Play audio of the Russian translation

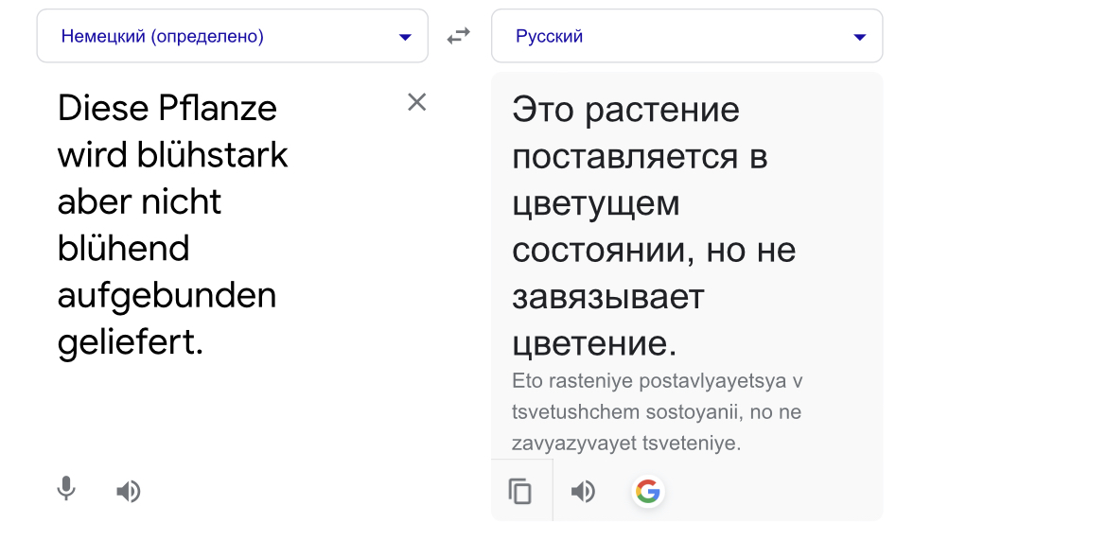coord(583,491)
